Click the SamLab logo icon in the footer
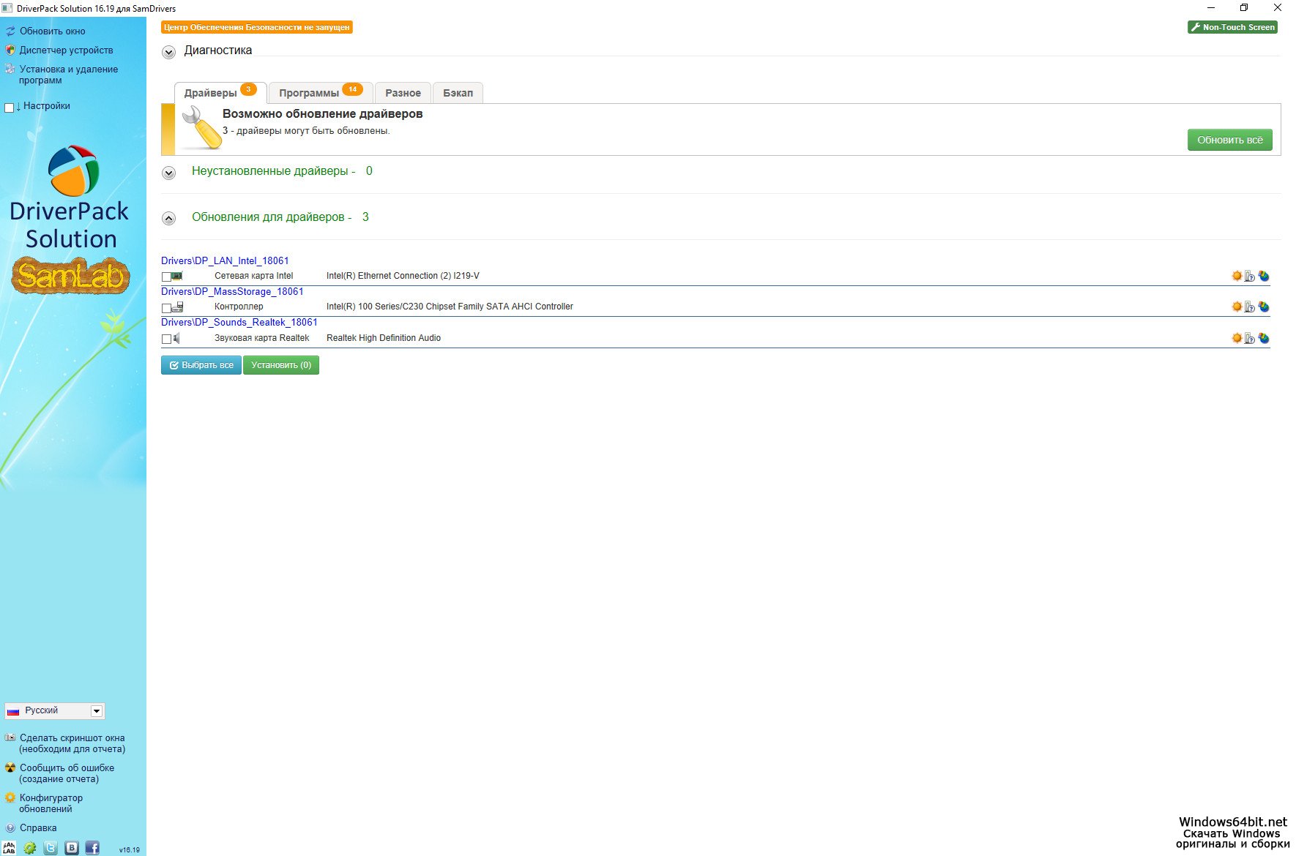Viewport: 1296px width, 856px height. [x=10, y=848]
